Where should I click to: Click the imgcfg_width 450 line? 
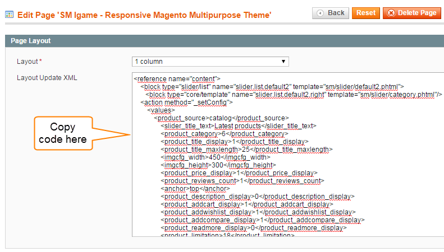[216, 157]
